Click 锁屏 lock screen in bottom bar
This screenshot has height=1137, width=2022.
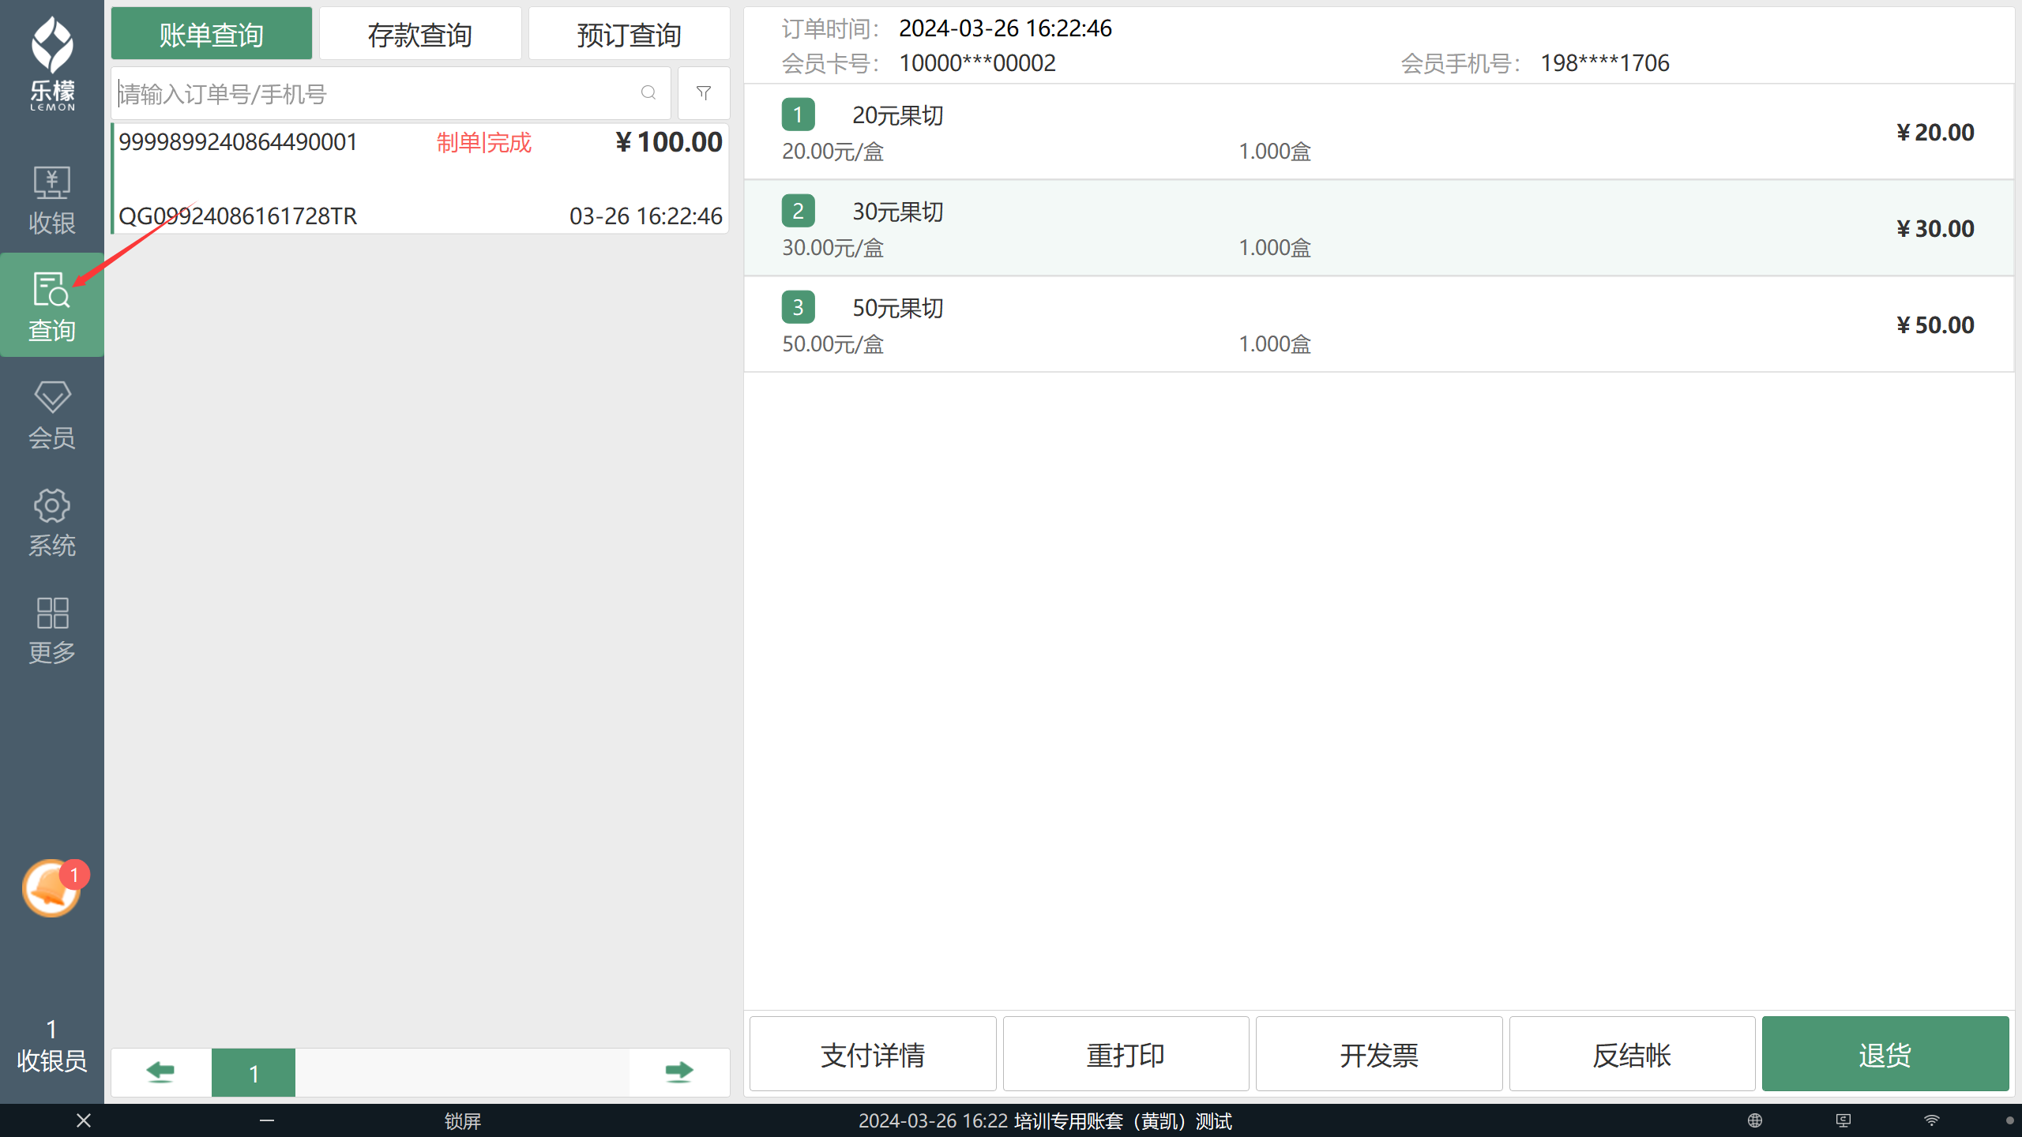(463, 1121)
